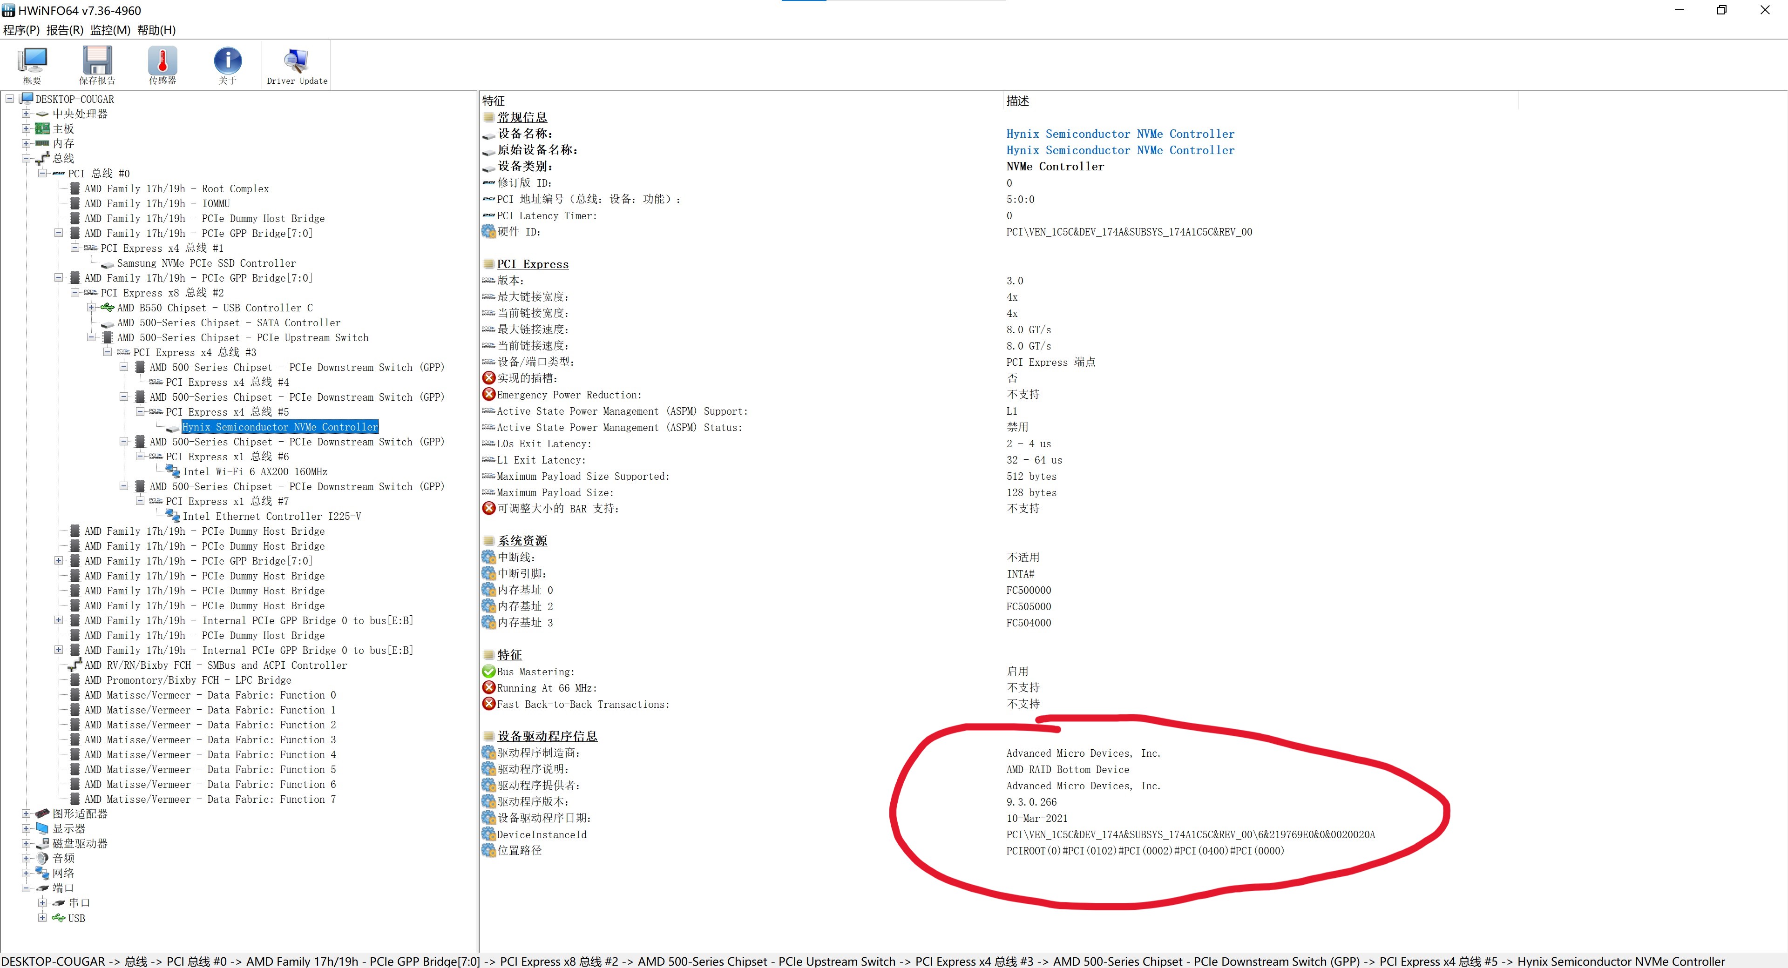Click the 系统资源 section heading
The image size is (1788, 968).
pos(522,541)
